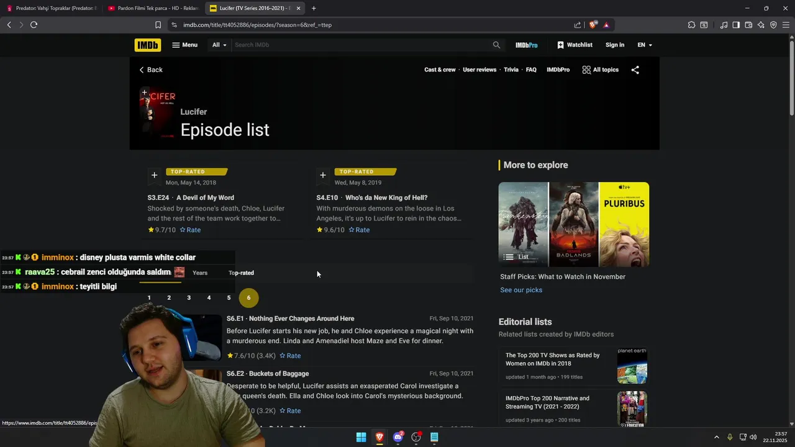The image size is (795, 447).
Task: Open the browser main hamburger menu
Action: (x=786, y=25)
